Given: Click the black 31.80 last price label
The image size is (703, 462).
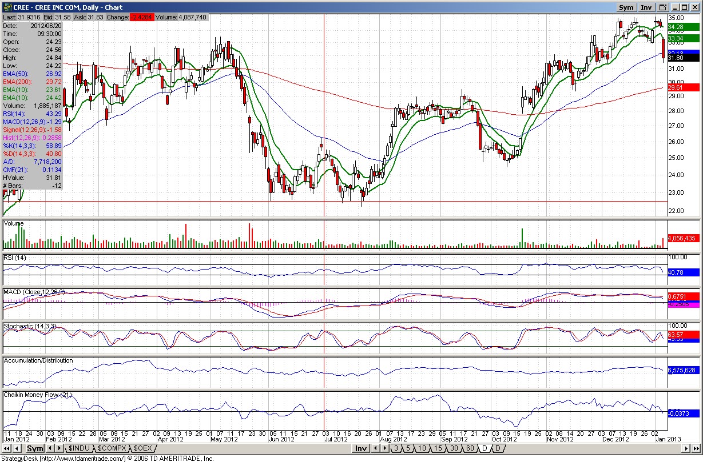Looking at the screenshot, I should click(684, 57).
